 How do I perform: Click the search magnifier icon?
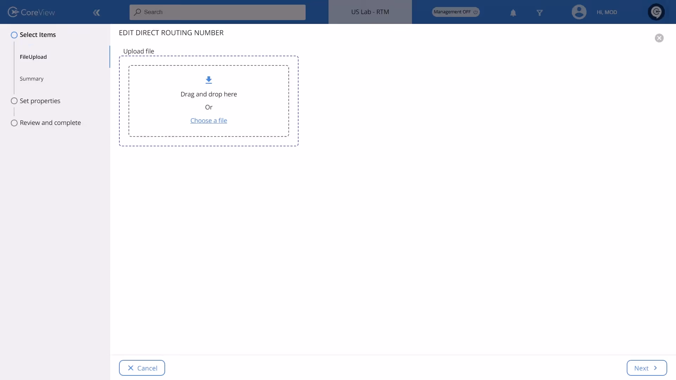(x=138, y=12)
